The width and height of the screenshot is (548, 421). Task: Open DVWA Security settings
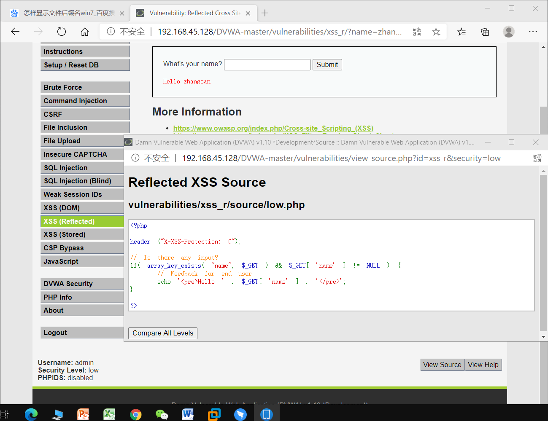(82, 284)
